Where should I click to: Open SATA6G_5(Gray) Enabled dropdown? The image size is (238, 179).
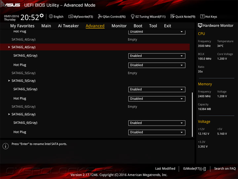click(157, 89)
